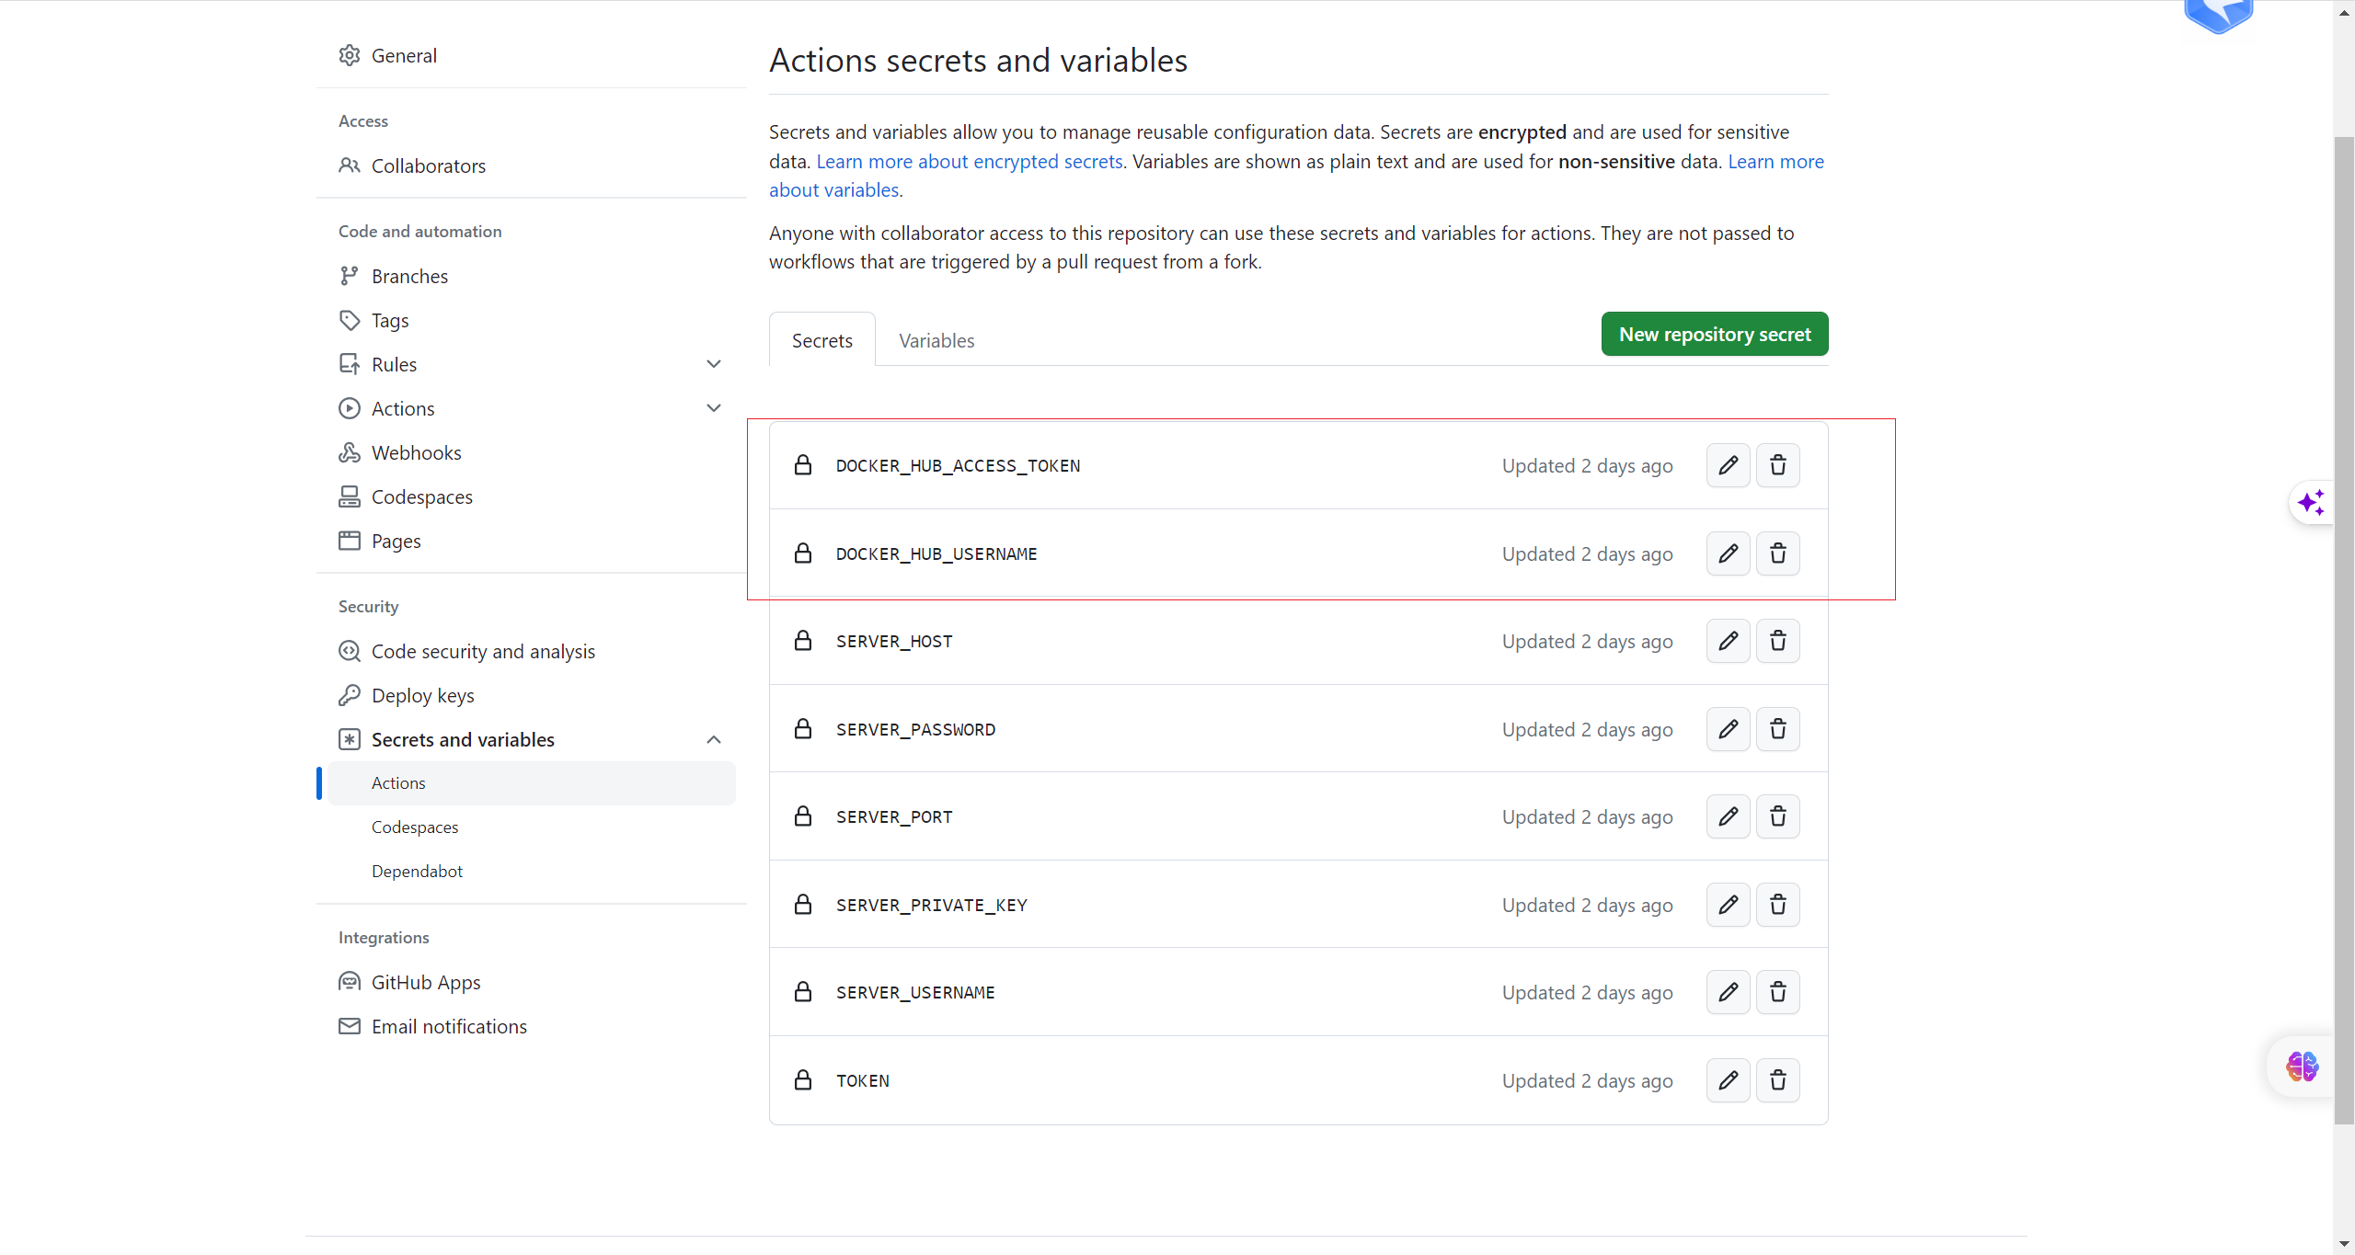Viewport: 2355px width, 1255px height.
Task: Delete the TOKEN secret
Action: click(1777, 1080)
